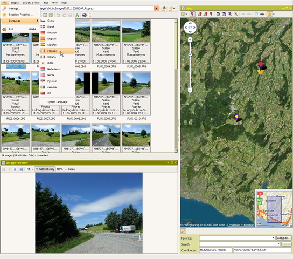
Task: Click plain red pin icon in Map toolbar
Action: pos(211,14)
